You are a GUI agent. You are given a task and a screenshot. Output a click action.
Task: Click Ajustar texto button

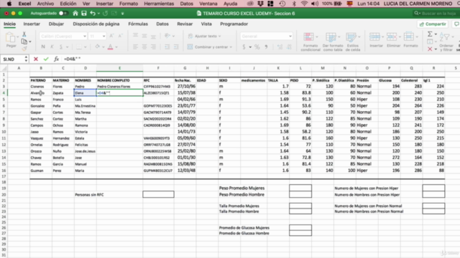[204, 36]
